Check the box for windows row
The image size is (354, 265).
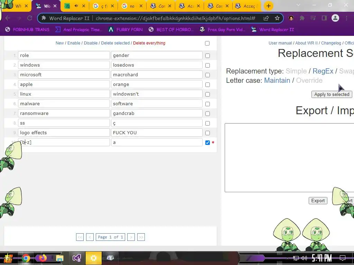pos(207,65)
